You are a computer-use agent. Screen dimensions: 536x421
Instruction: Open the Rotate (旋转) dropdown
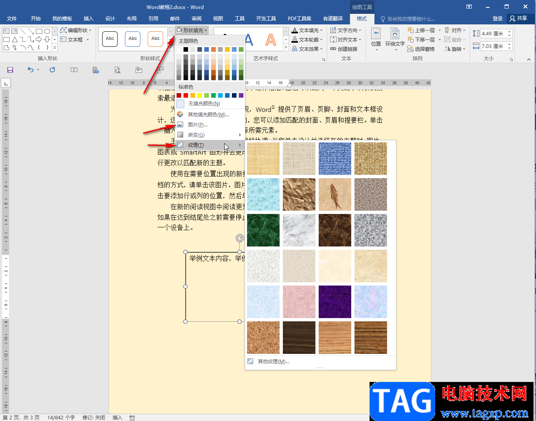click(x=455, y=49)
